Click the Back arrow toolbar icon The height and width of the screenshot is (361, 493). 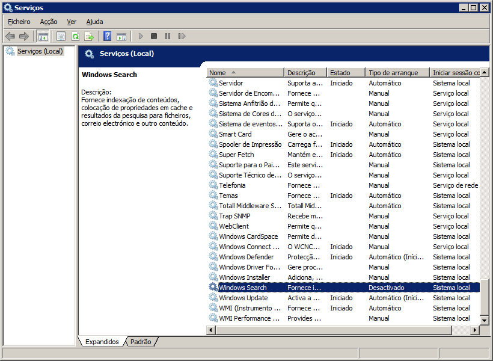click(10, 36)
